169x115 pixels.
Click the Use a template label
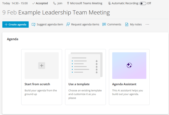pyautogui.click(x=79, y=84)
